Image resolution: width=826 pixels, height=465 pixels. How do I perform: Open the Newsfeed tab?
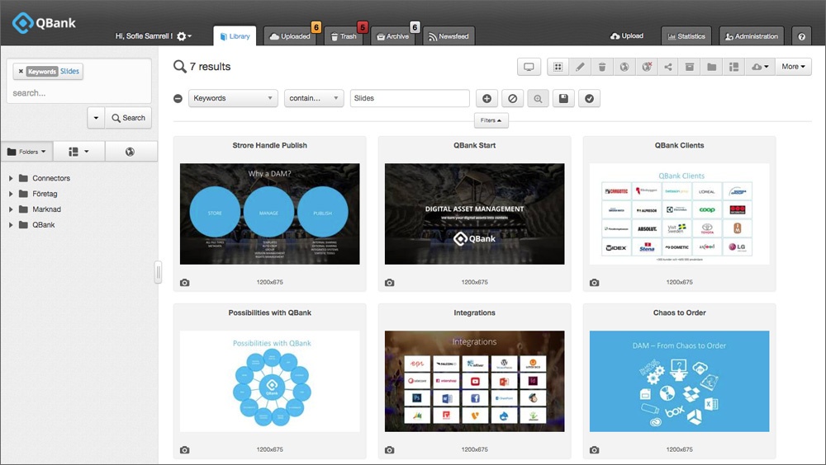click(449, 36)
